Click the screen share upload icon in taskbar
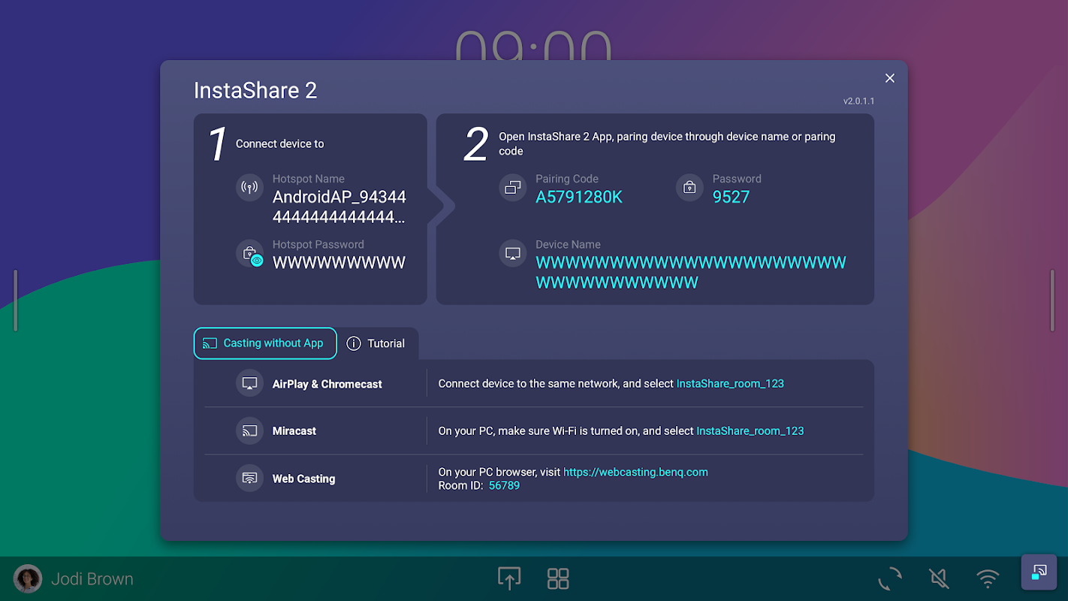 point(509,578)
